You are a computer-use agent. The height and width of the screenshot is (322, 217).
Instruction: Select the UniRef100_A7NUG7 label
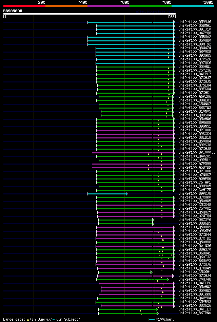point(195,175)
